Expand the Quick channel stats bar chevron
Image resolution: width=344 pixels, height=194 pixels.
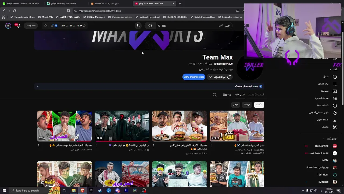pyautogui.click(x=38, y=86)
